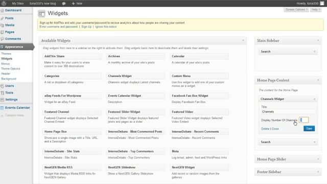
Task: Open My Sites menu in admin bar
Action: [x=18, y=4]
